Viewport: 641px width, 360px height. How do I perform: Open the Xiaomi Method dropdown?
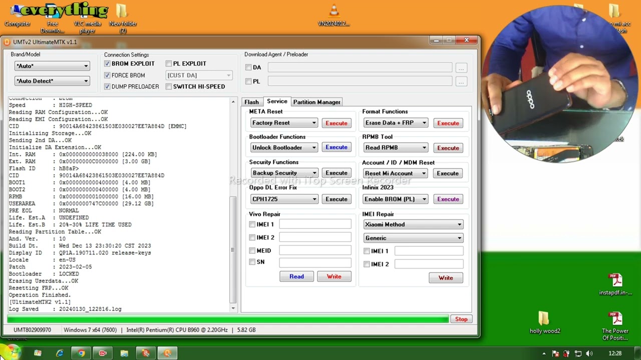pyautogui.click(x=413, y=224)
